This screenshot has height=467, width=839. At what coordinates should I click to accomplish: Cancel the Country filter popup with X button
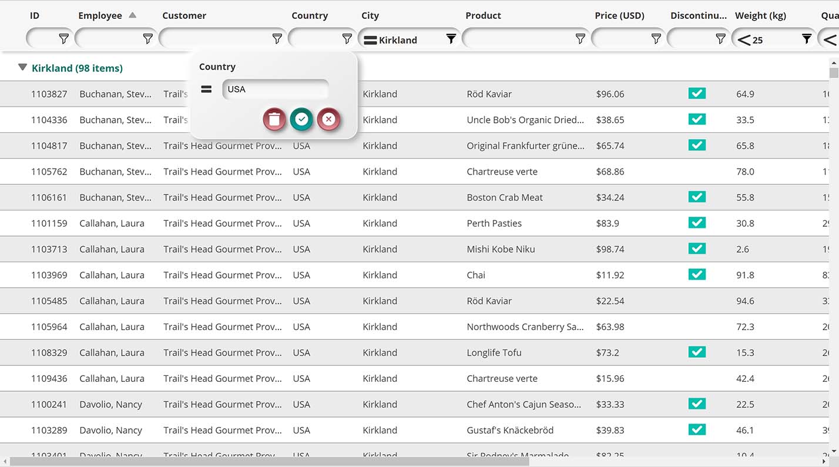[x=328, y=119]
